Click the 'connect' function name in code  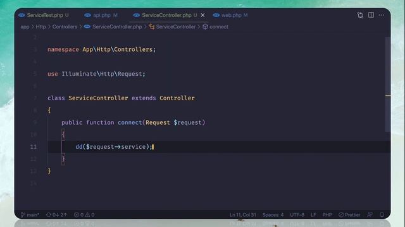(130, 122)
